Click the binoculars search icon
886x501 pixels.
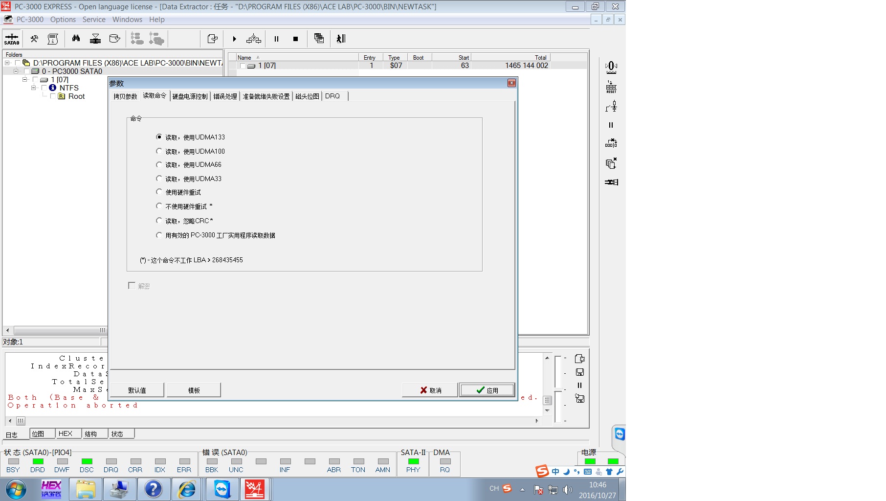(76, 38)
